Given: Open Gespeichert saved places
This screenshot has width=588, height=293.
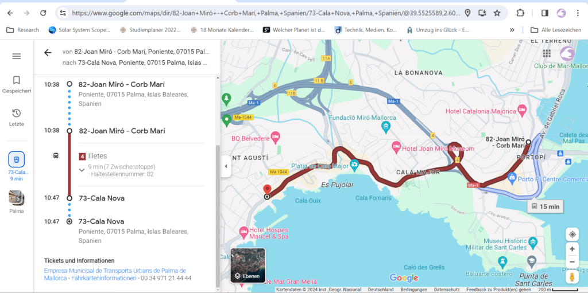Looking at the screenshot, I should 17,84.
